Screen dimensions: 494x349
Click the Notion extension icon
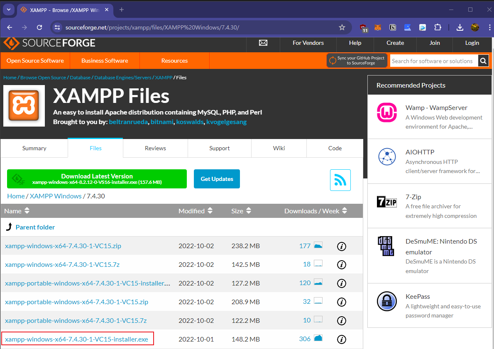(x=393, y=27)
